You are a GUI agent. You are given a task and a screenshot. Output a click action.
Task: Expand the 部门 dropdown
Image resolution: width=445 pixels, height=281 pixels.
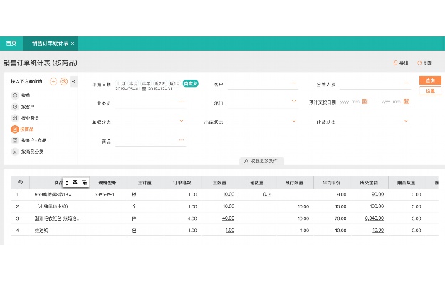pyautogui.click(x=294, y=102)
